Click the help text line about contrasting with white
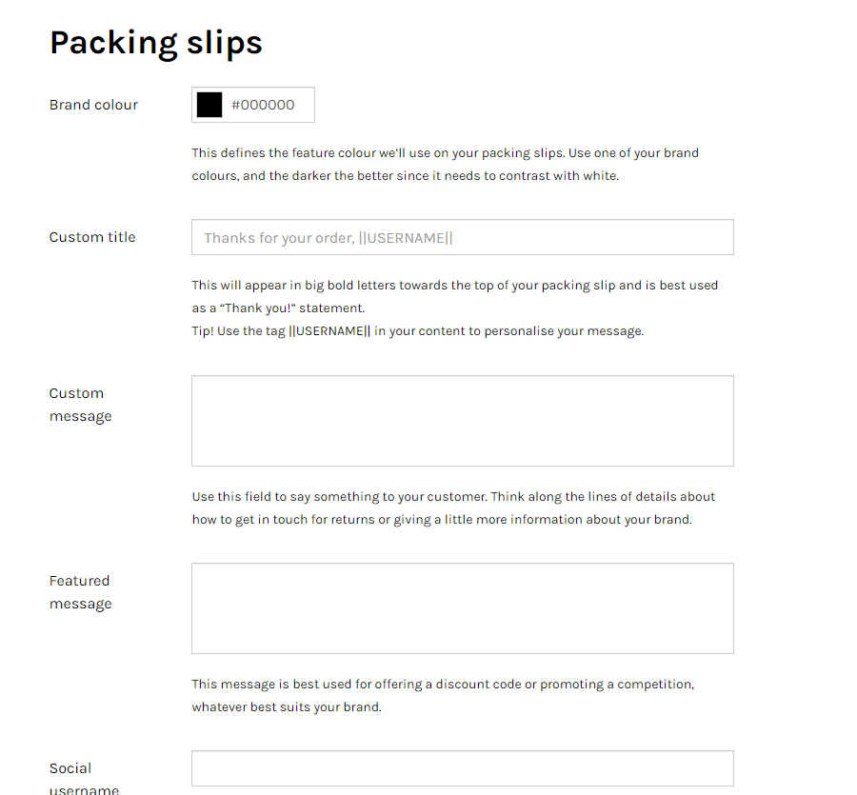This screenshot has height=795, width=857. point(405,176)
